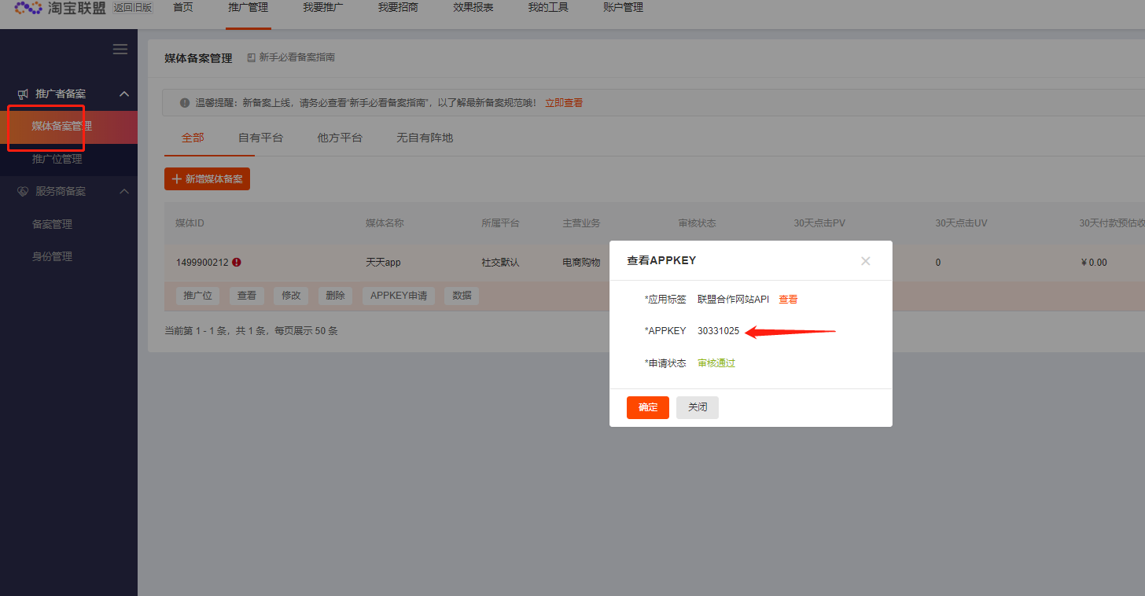The height and width of the screenshot is (596, 1145).
Task: Click 返回旧版 button in header
Action: pyautogui.click(x=132, y=8)
